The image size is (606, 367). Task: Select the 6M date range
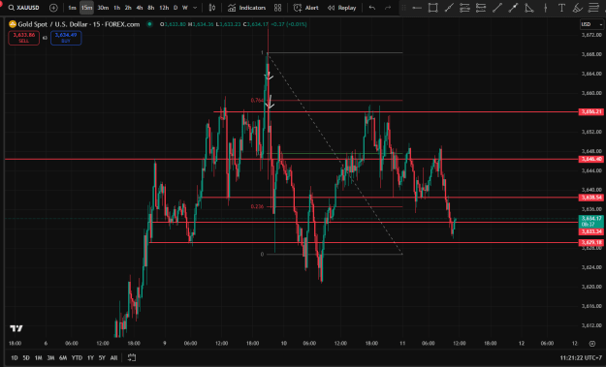(x=63, y=357)
